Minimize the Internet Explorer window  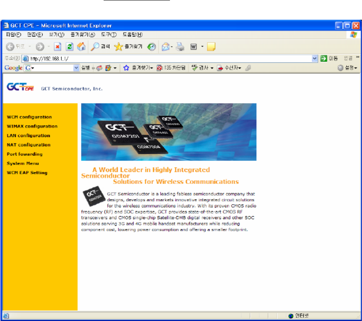(339, 25)
